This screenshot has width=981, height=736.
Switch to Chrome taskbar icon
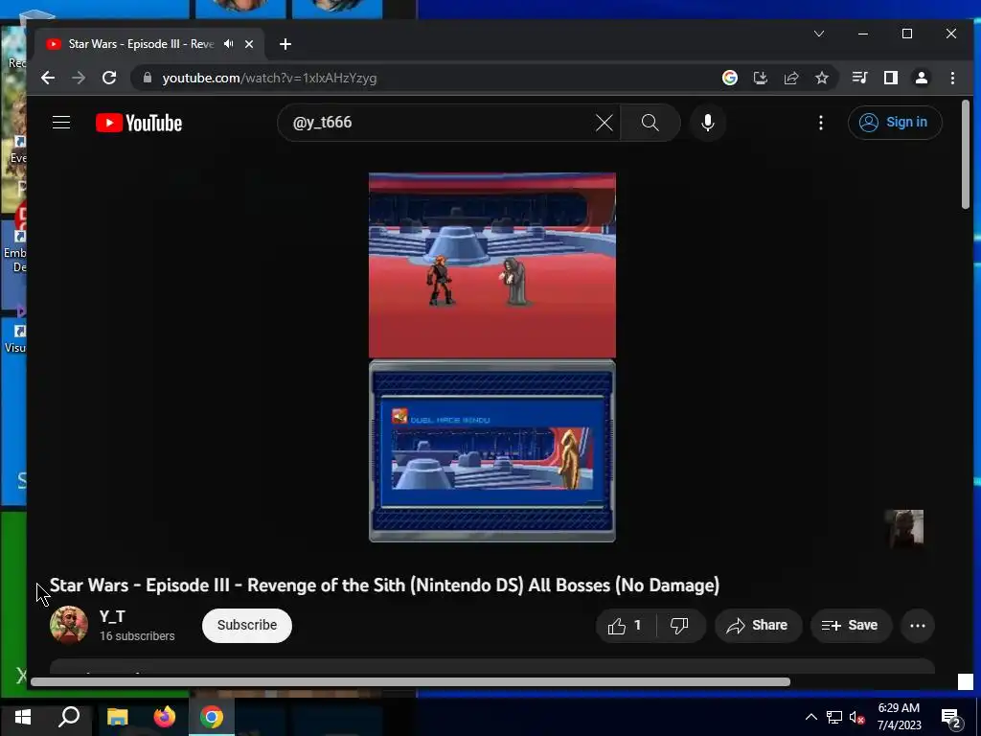(212, 717)
